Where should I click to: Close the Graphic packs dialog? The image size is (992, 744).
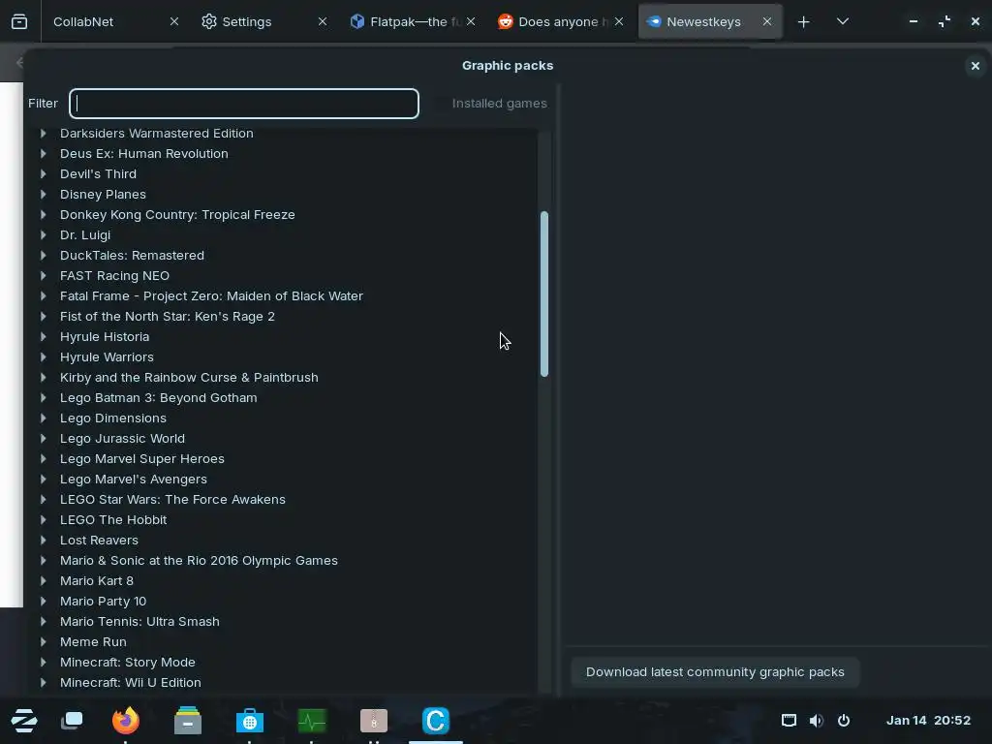click(x=975, y=66)
